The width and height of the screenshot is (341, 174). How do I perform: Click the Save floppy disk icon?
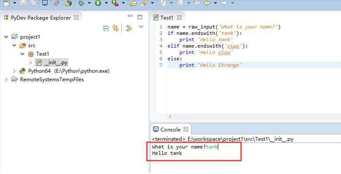click(x=23, y=3)
